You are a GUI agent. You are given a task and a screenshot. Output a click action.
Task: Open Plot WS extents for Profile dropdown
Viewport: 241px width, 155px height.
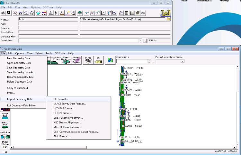pos(182,61)
